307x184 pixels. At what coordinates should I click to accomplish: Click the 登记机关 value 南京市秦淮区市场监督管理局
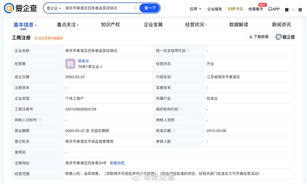click(89, 142)
